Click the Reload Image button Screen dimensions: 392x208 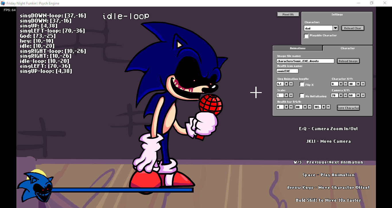(x=348, y=61)
